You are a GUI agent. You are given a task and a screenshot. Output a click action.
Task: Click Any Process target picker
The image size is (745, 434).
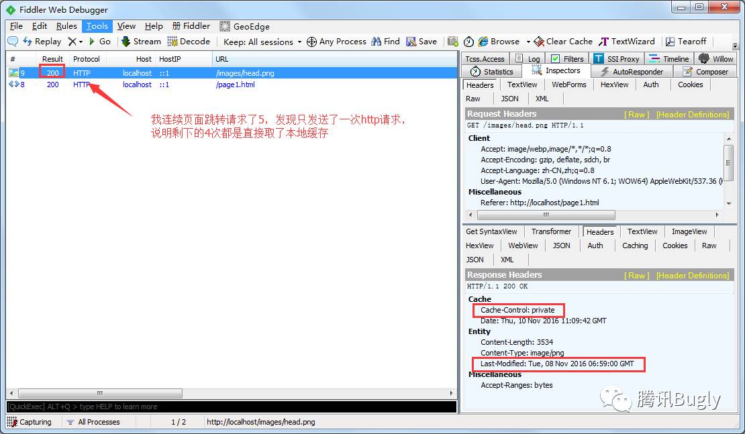pos(336,42)
